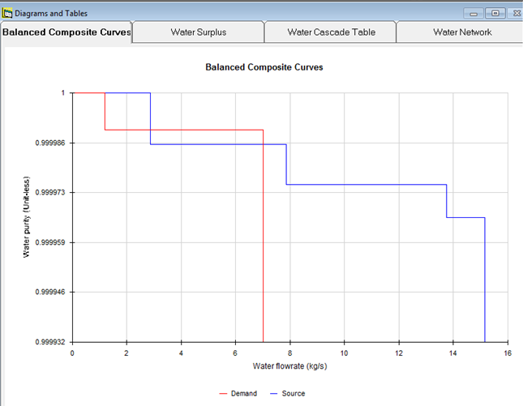The width and height of the screenshot is (523, 406).
Task: Minimize the Diagrams and Tables window
Action: coord(474,14)
